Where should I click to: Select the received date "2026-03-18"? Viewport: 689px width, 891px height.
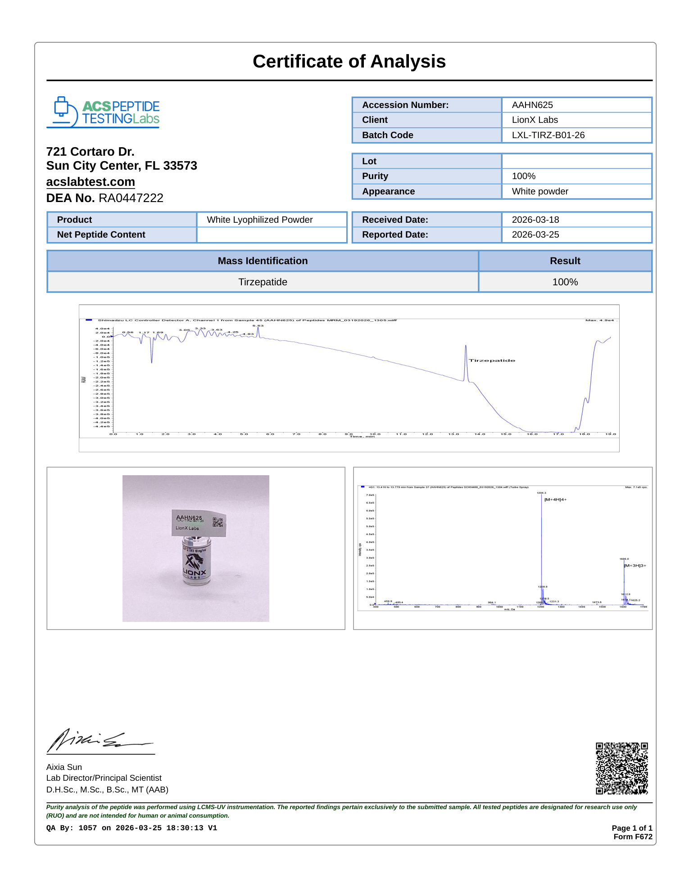(535, 220)
